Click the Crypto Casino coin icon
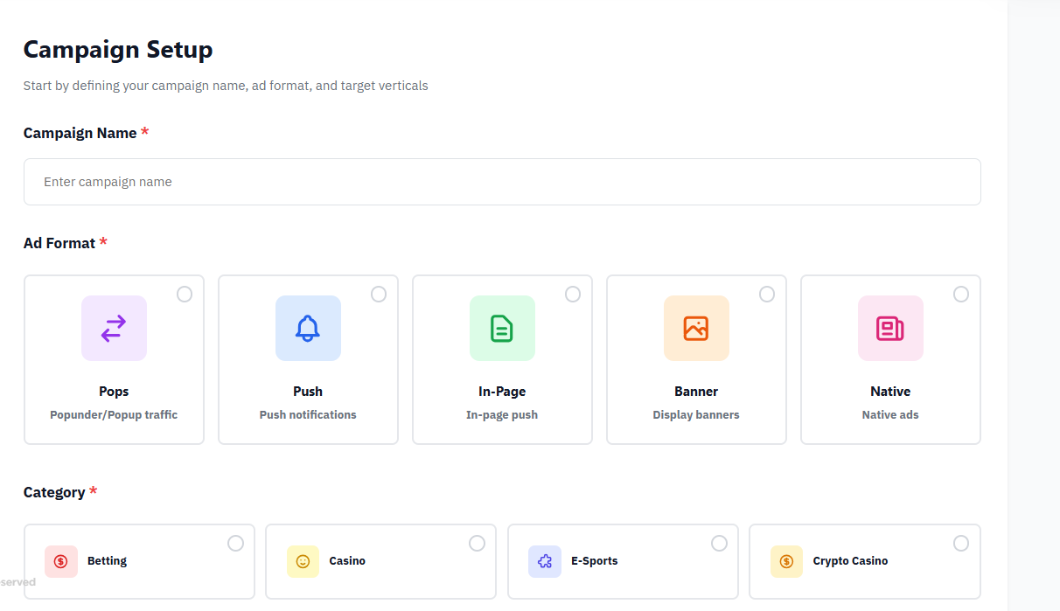The width and height of the screenshot is (1060, 611). tap(786, 561)
